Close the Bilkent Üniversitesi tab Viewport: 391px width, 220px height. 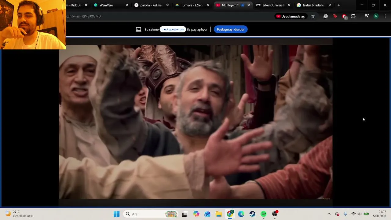(x=289, y=5)
